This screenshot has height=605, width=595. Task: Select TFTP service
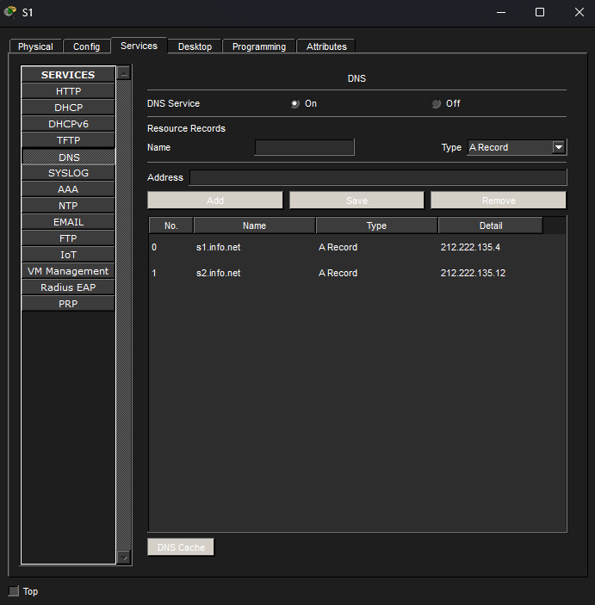(x=68, y=140)
